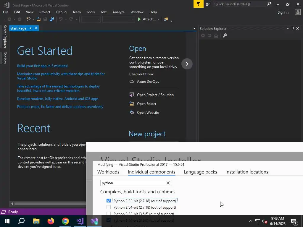Click the New Project toolbar icon
Image resolution: width=303 pixels, height=227 pixels.
(x=29, y=19)
